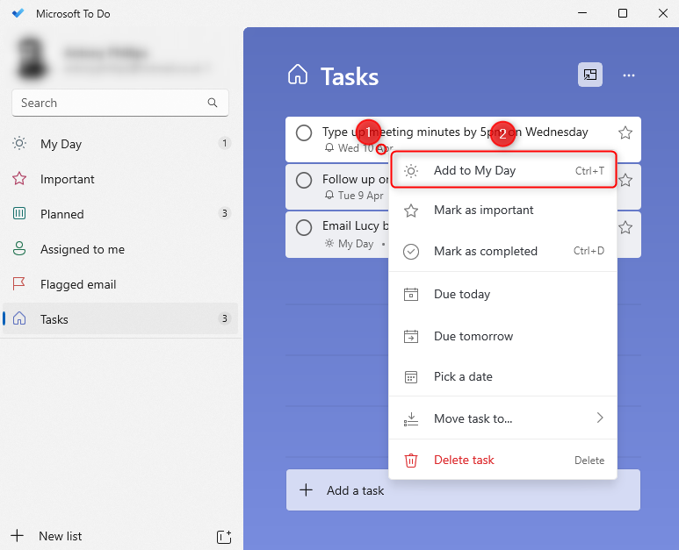This screenshot has height=550, width=679.
Task: Click the New list button
Action: point(60,536)
